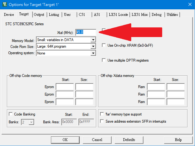The height and width of the screenshot is (146, 195).
Task: Open the Memory Model dropdown
Action: point(93,40)
